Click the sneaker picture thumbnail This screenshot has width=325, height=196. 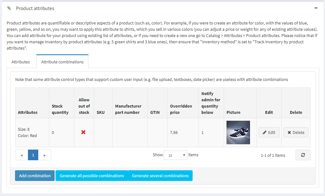(x=238, y=132)
